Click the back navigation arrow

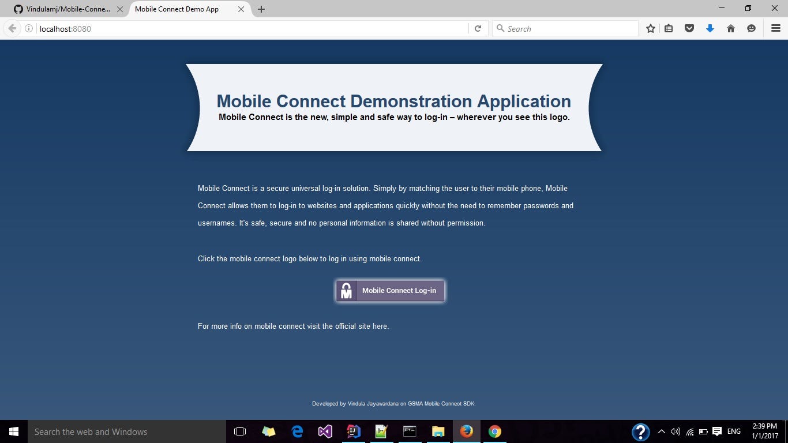click(x=12, y=28)
